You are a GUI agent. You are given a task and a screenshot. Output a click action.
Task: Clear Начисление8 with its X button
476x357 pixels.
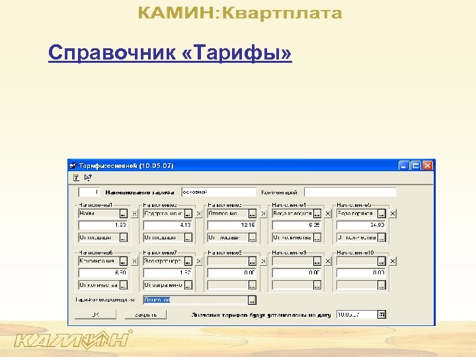(x=264, y=261)
